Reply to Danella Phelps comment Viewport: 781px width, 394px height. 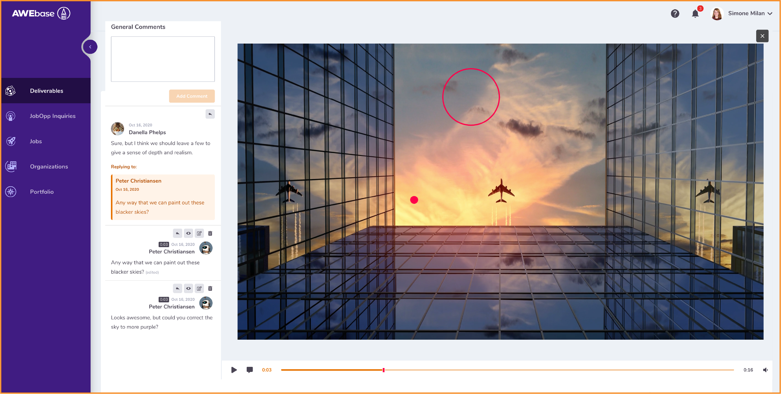click(x=210, y=114)
